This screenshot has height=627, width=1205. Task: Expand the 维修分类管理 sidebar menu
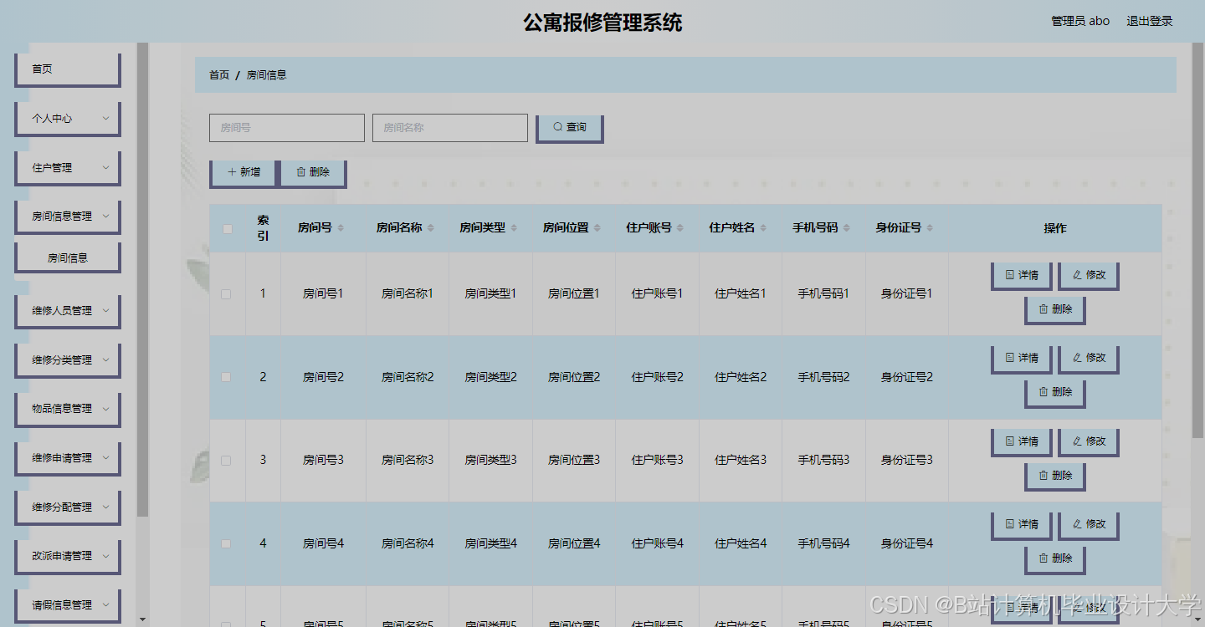(x=68, y=360)
